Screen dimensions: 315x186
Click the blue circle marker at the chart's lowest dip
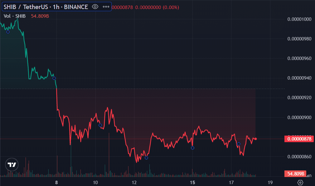147,158
